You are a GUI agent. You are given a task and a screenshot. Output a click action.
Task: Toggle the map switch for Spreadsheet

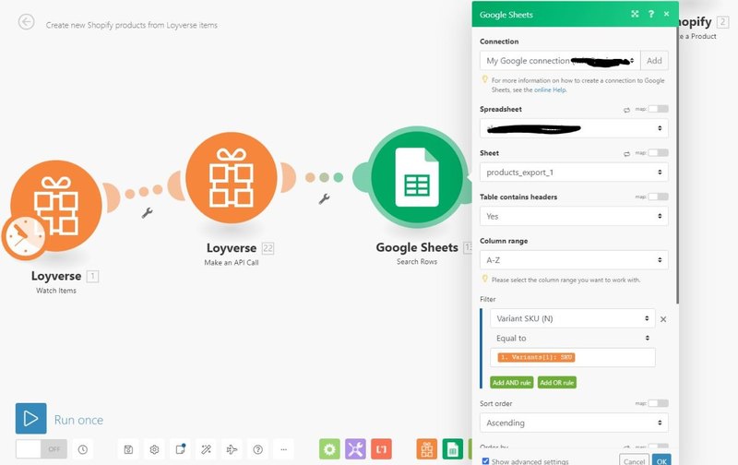click(658, 109)
